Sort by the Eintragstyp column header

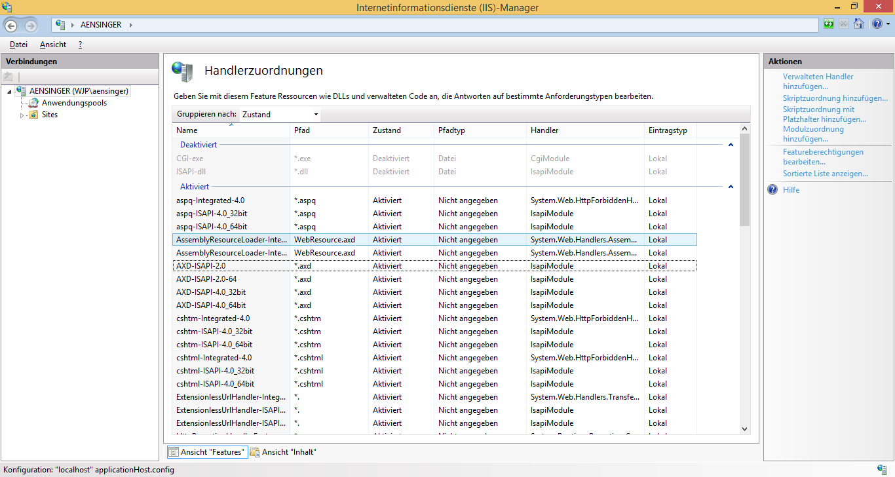(x=671, y=130)
